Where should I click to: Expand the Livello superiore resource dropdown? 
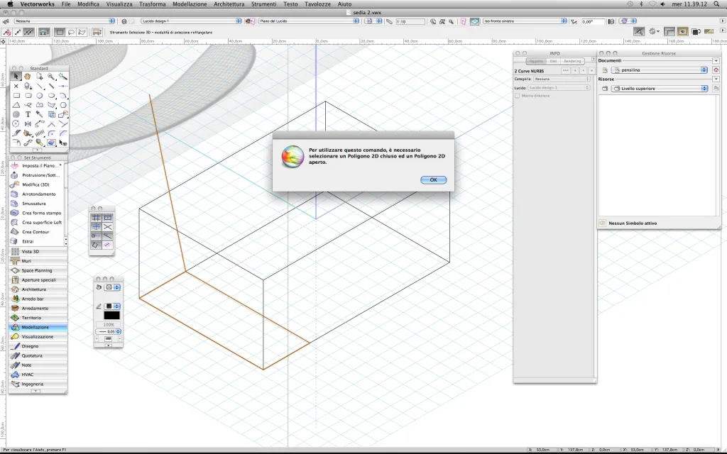coord(660,89)
